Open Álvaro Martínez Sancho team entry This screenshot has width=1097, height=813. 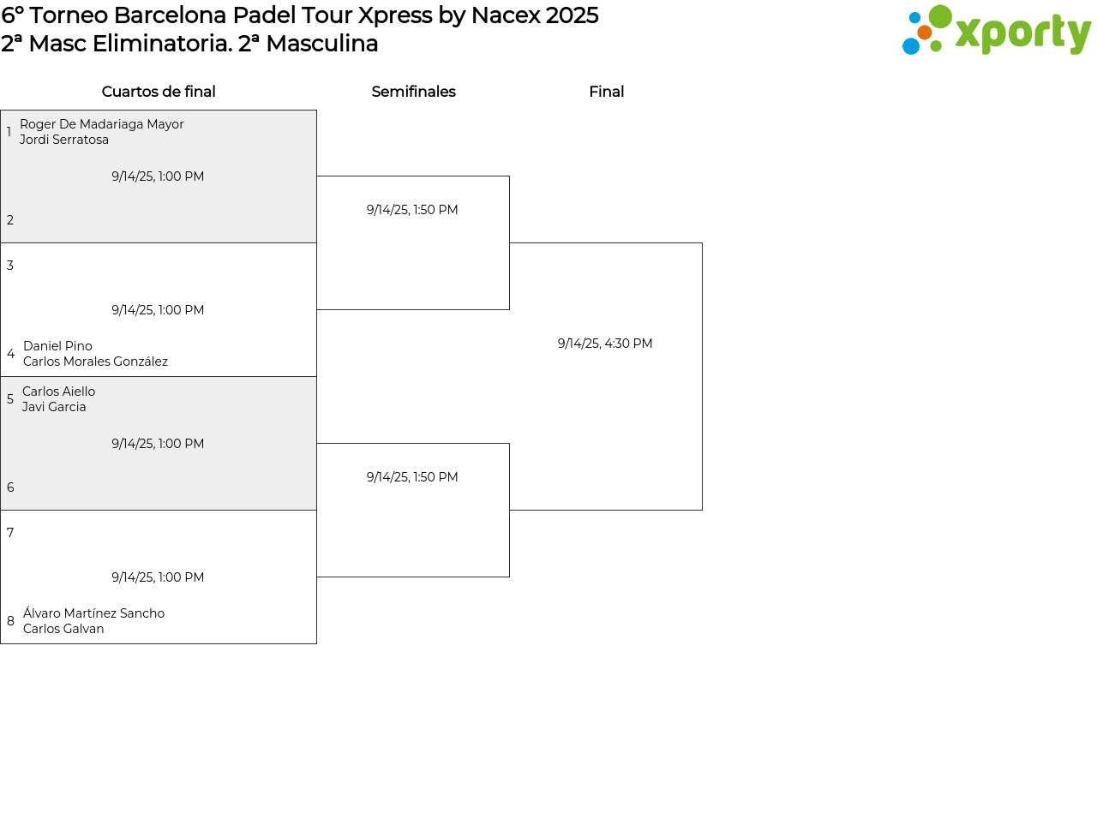pyautogui.click(x=93, y=621)
